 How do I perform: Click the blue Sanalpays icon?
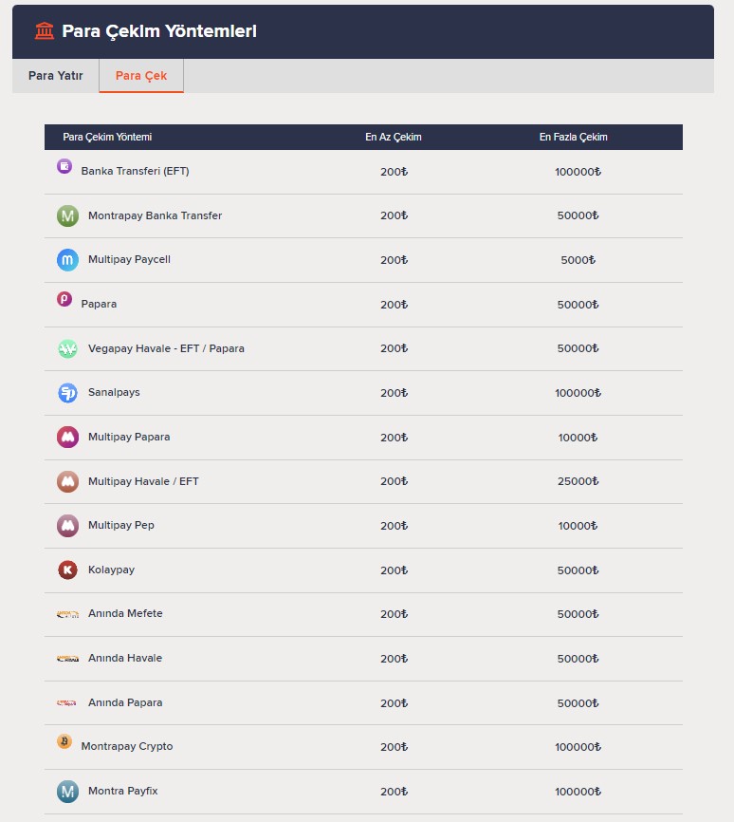point(67,393)
